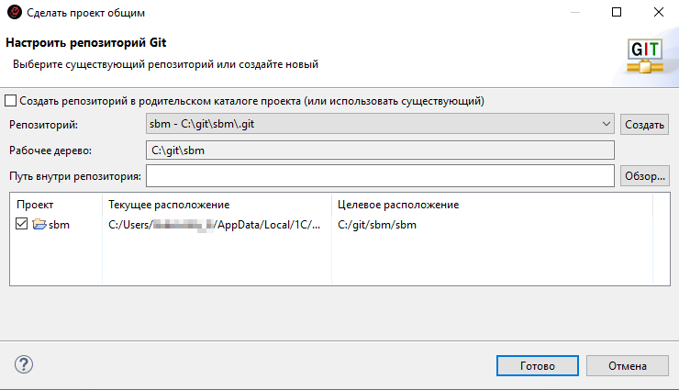The image size is (679, 390).
Task: Select the C:/git/sbm/sbm target location cell
Action: pos(377,225)
